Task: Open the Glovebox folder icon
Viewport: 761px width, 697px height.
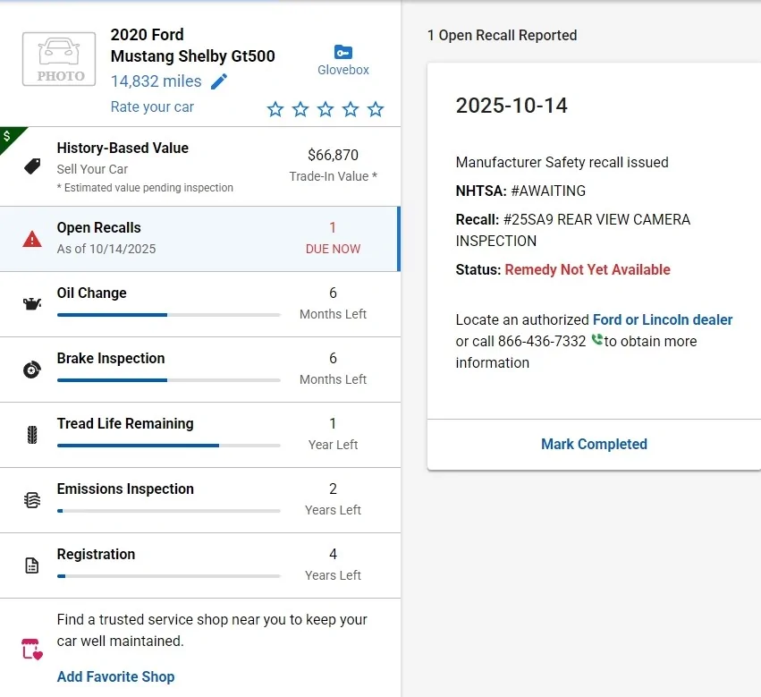Action: (x=343, y=52)
